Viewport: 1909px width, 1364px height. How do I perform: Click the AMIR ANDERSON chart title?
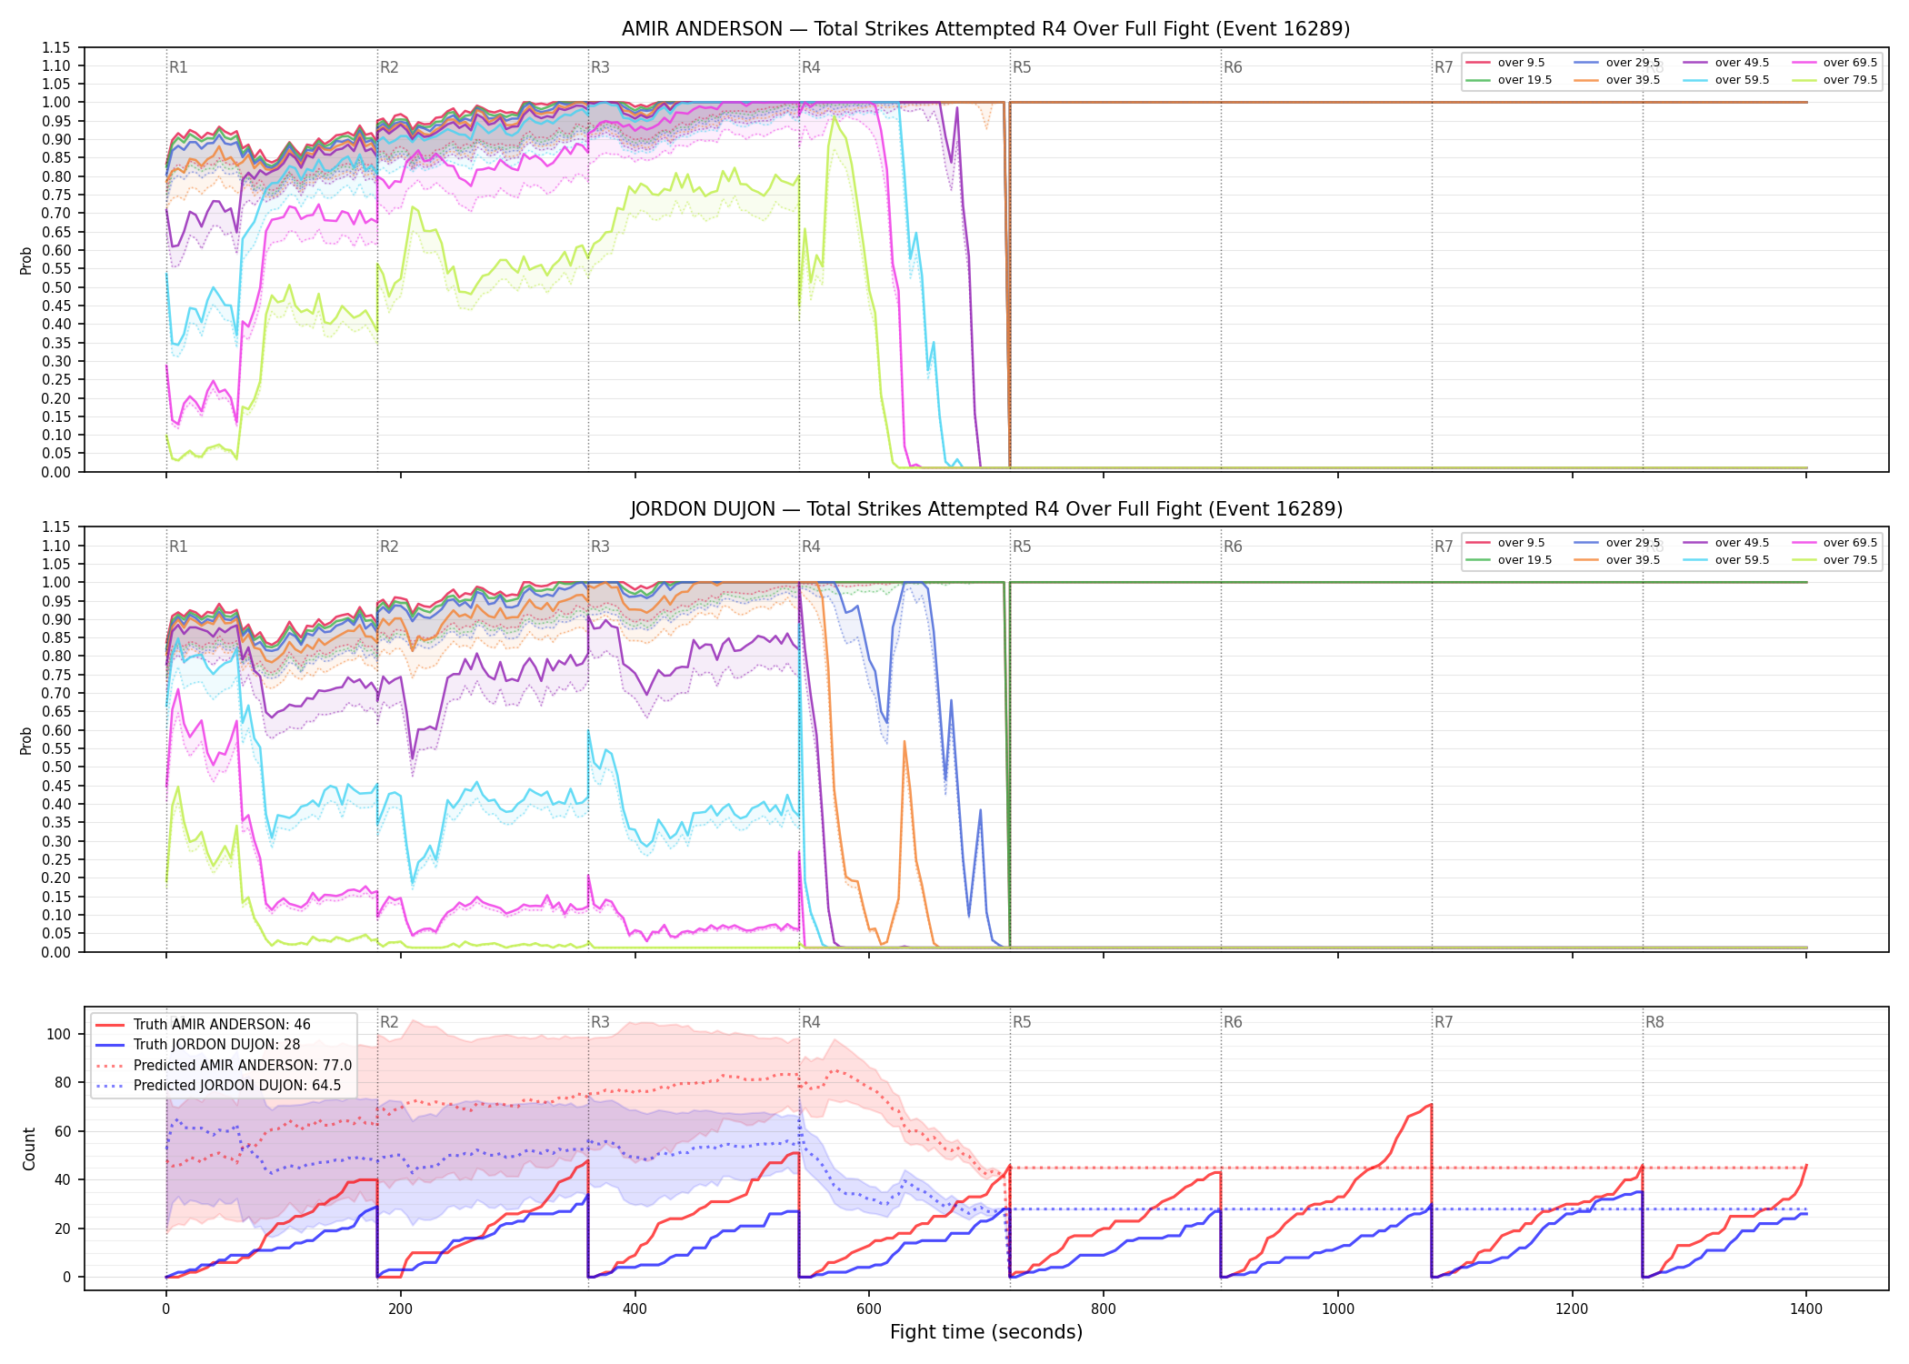coord(985,29)
